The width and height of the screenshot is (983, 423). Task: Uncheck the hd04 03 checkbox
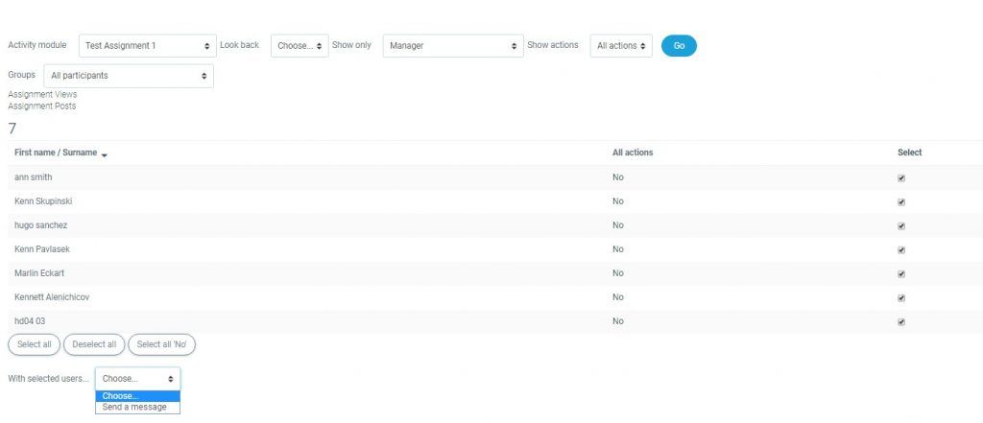(x=901, y=321)
